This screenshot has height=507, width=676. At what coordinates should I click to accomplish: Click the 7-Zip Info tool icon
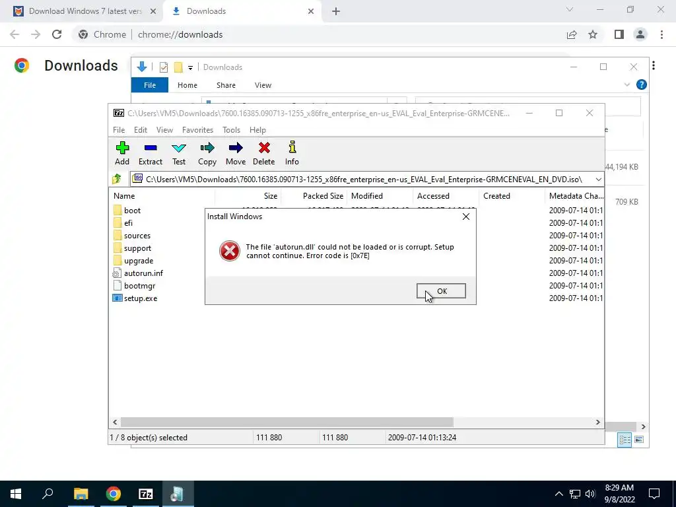coord(292,147)
